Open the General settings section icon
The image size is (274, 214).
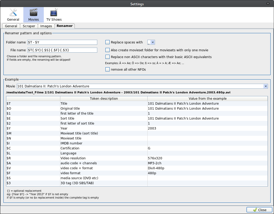13,15
